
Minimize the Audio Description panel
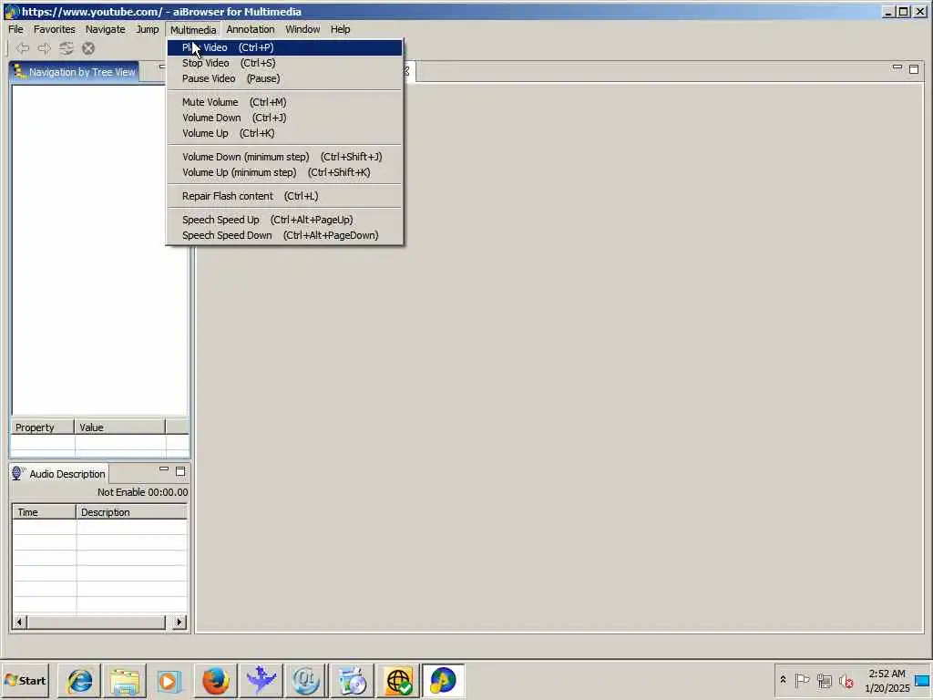[164, 469]
